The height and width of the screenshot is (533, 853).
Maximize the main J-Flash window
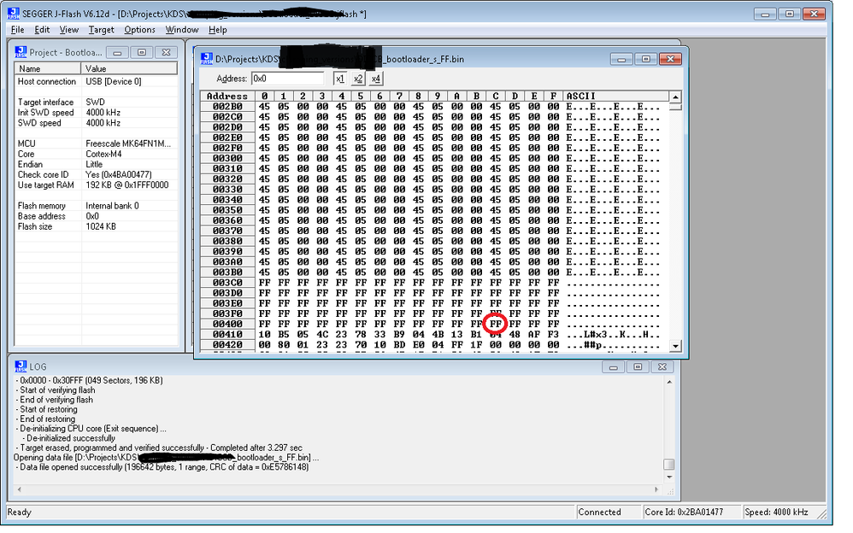790,14
